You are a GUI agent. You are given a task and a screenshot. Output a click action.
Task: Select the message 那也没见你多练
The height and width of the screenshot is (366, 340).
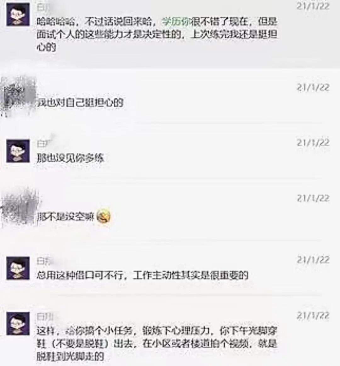[70, 158]
